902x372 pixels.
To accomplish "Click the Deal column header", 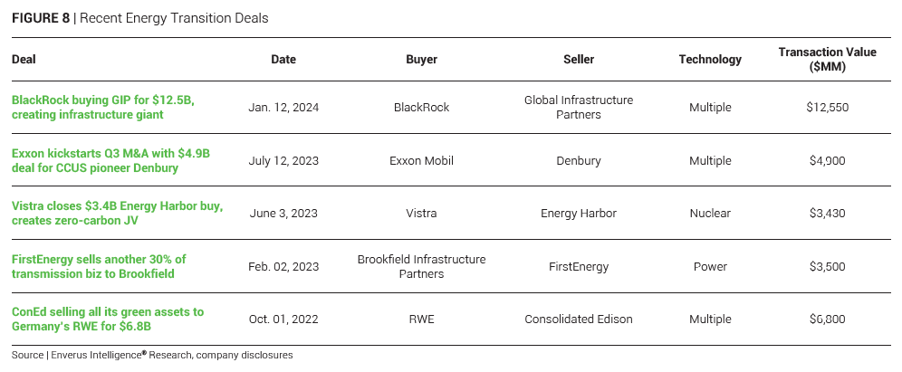I will tap(24, 60).
